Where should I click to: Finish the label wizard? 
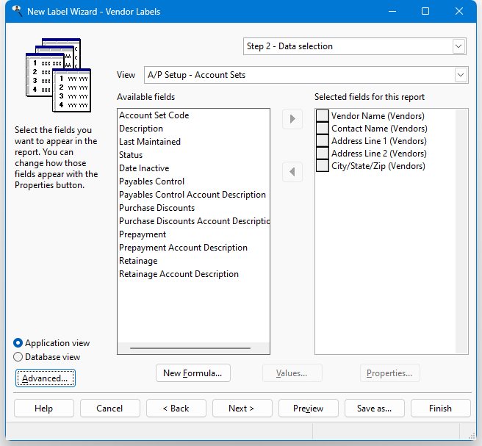(x=441, y=409)
